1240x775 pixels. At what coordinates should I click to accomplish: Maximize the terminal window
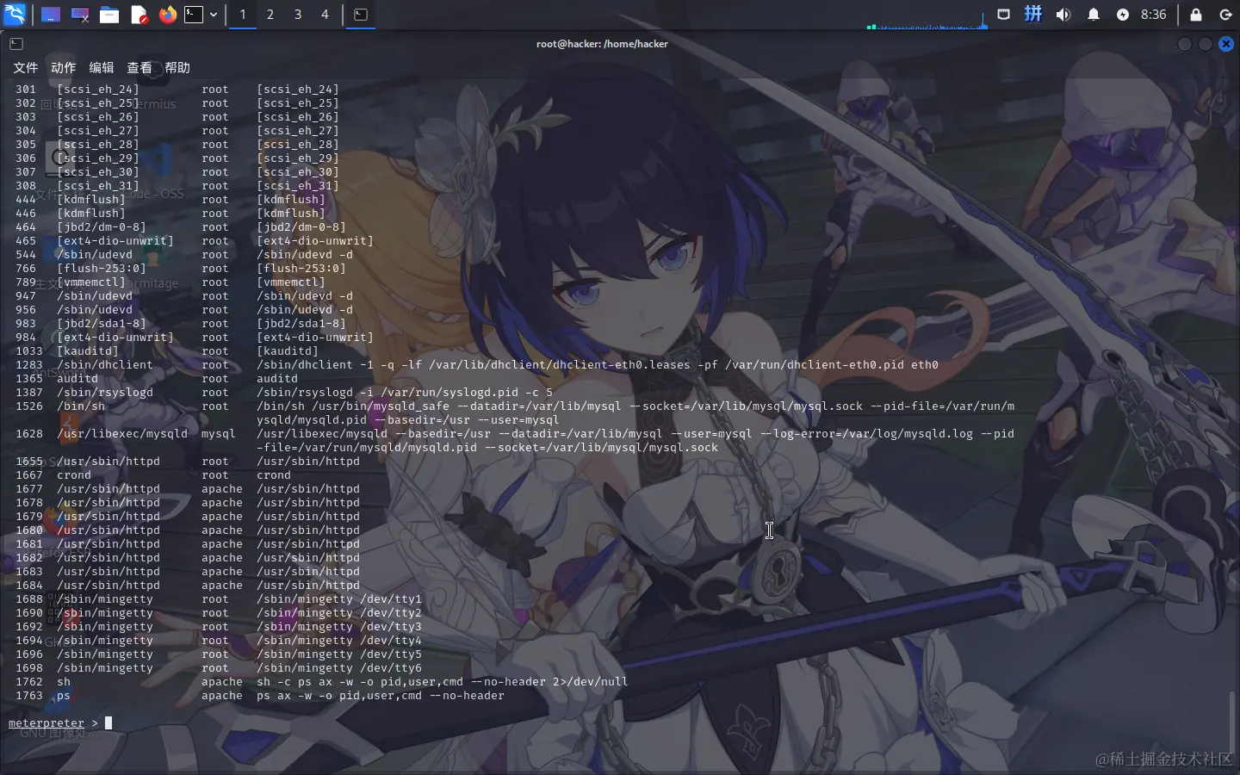(x=1206, y=44)
